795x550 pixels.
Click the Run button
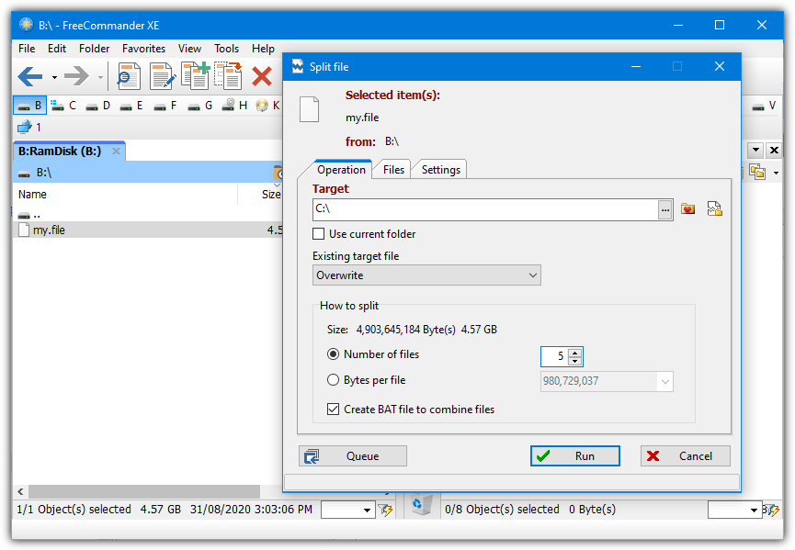coord(575,456)
